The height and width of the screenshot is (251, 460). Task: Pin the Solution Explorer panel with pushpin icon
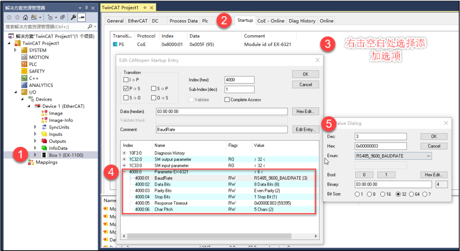pos(86,8)
